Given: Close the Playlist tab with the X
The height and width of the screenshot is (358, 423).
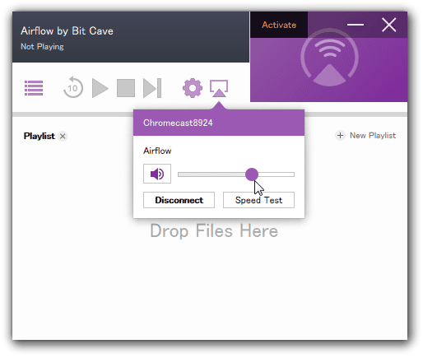Looking at the screenshot, I should (x=63, y=136).
